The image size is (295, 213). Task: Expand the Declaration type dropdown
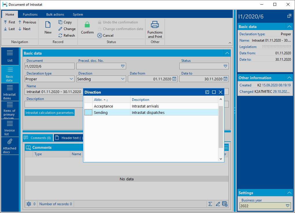pos(71,79)
